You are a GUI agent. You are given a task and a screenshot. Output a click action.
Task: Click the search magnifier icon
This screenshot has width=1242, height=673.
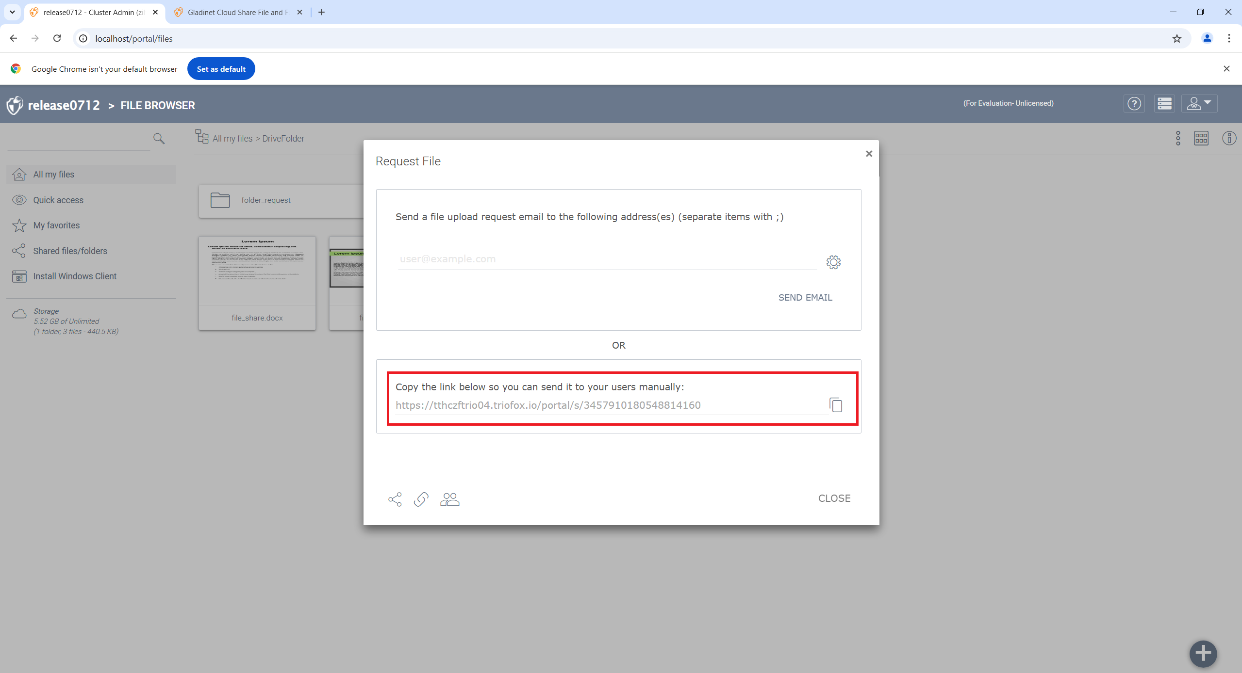point(159,139)
